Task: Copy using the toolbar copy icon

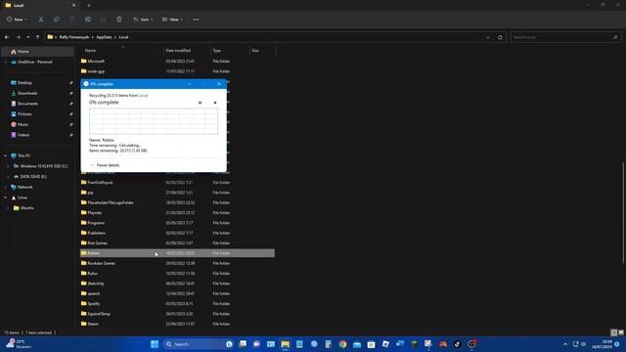Action: click(57, 20)
